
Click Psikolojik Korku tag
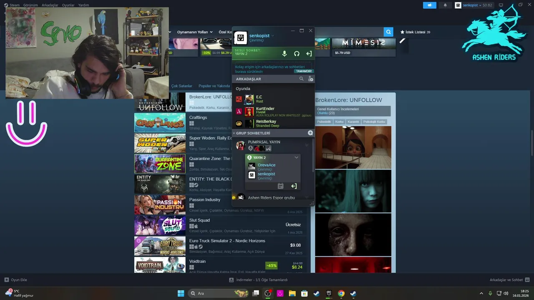[x=374, y=122]
